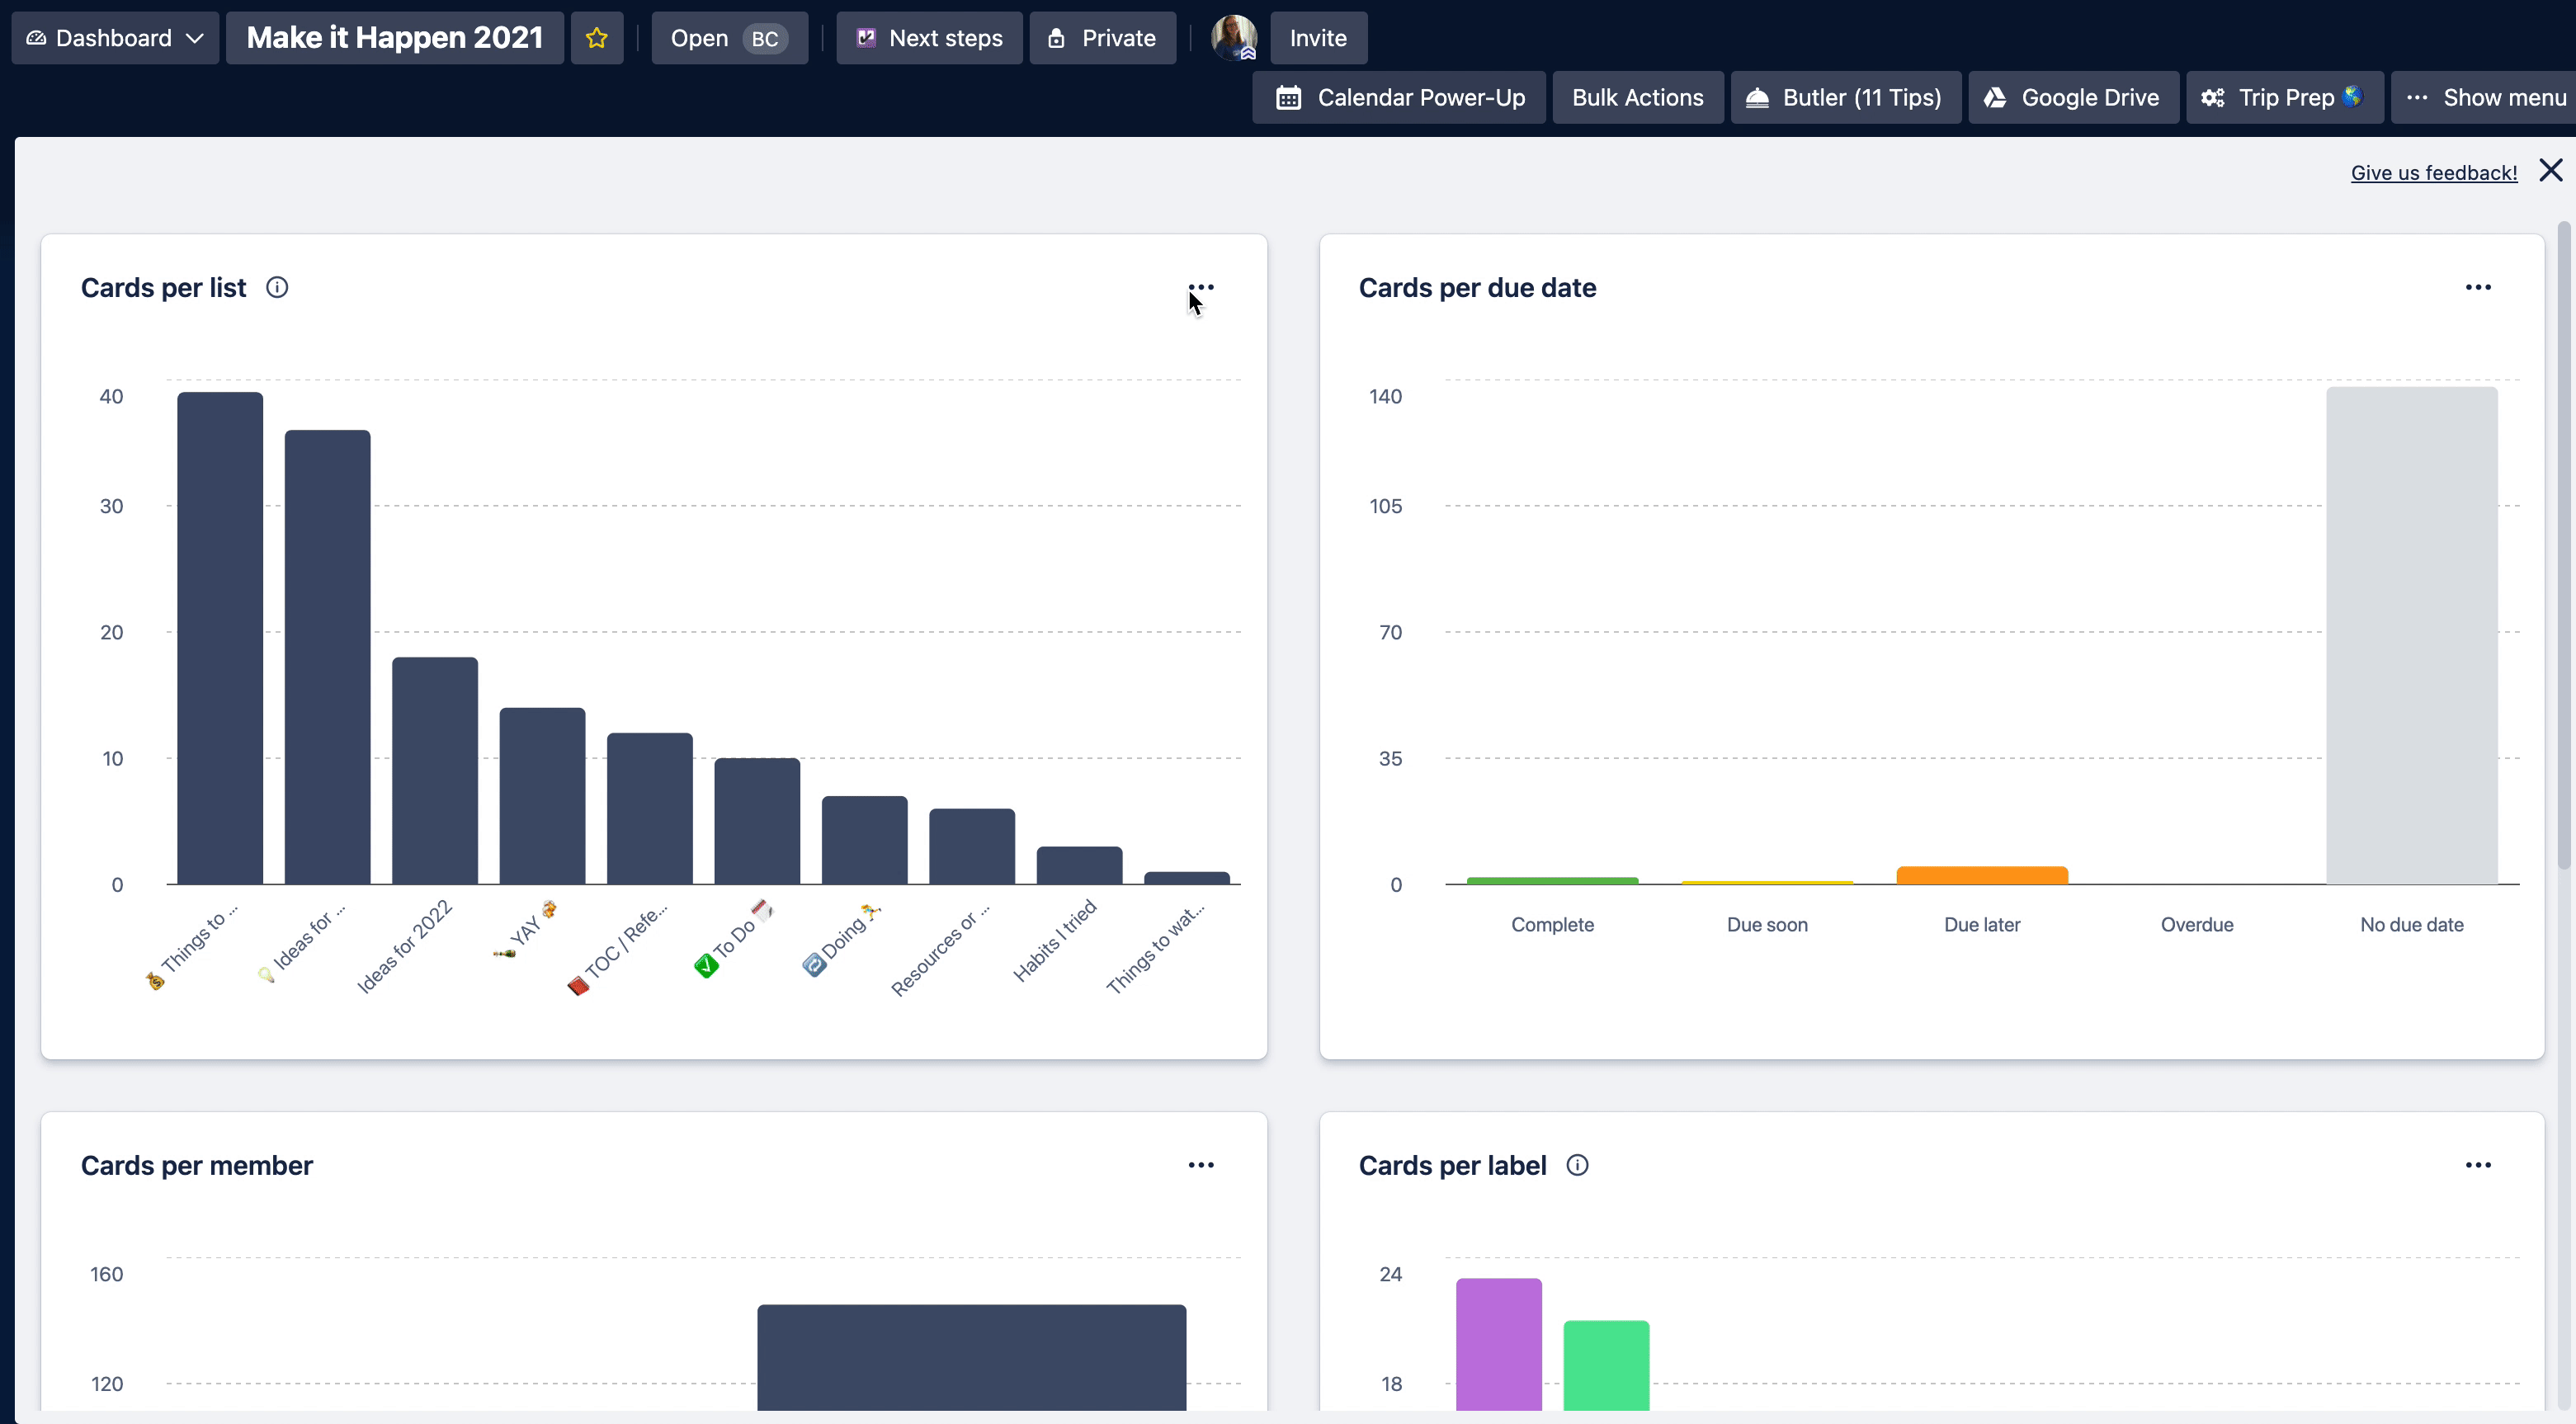This screenshot has width=2576, height=1424.
Task: Click the Overdue axis label
Action: [2197, 925]
